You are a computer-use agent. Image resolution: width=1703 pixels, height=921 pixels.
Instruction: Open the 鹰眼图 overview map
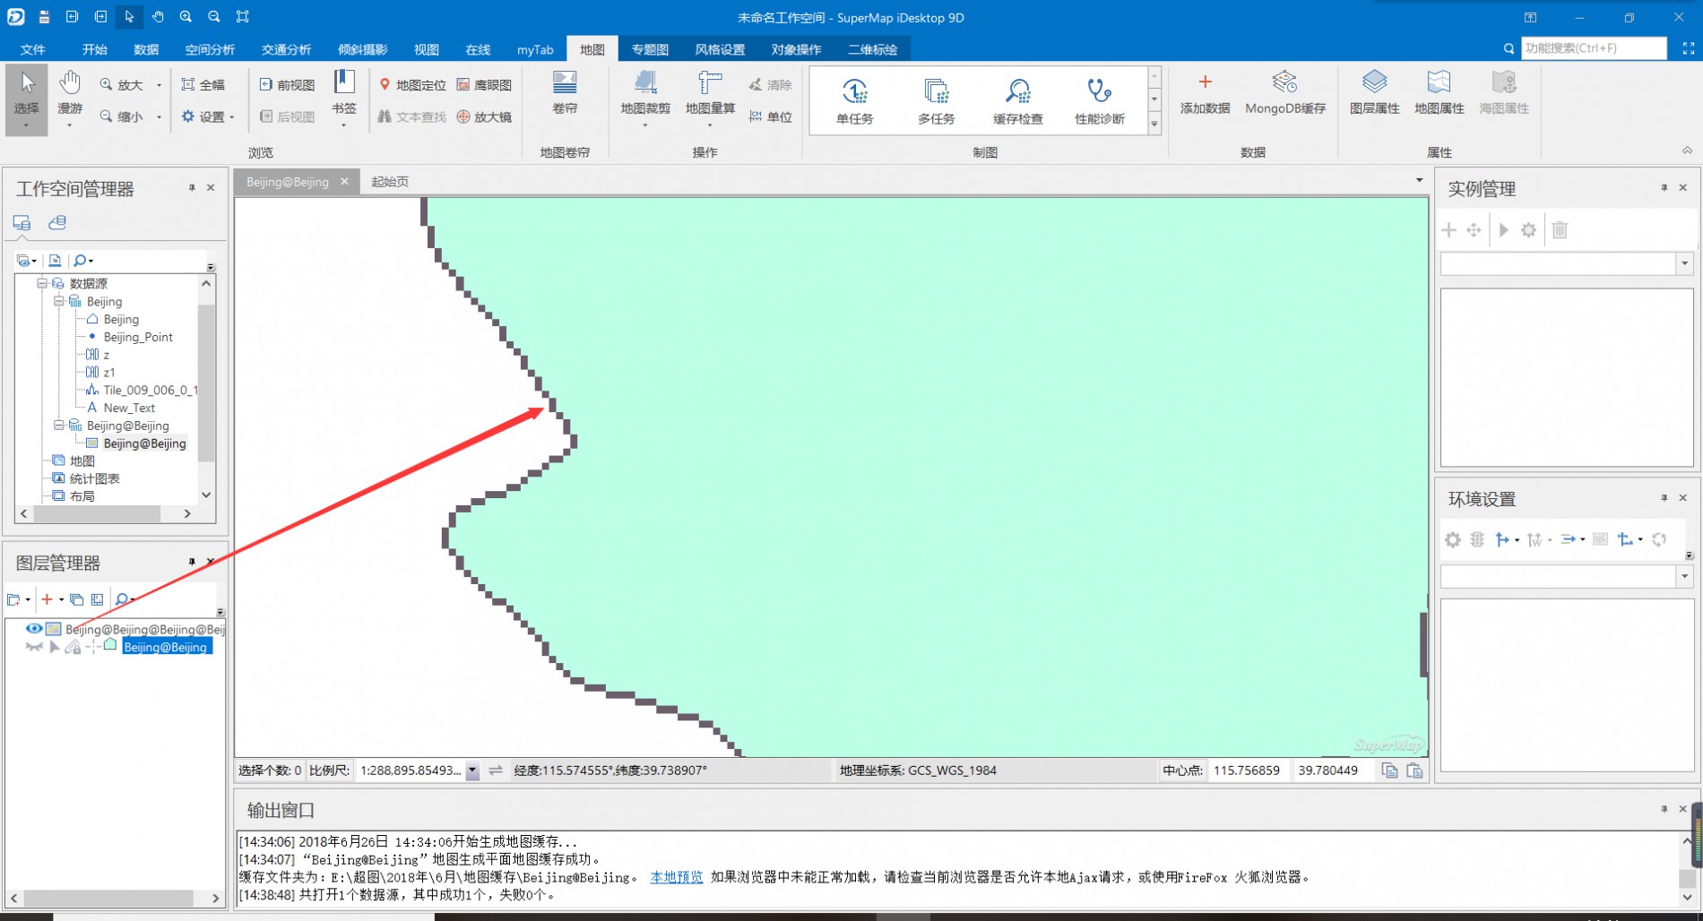coord(484,85)
